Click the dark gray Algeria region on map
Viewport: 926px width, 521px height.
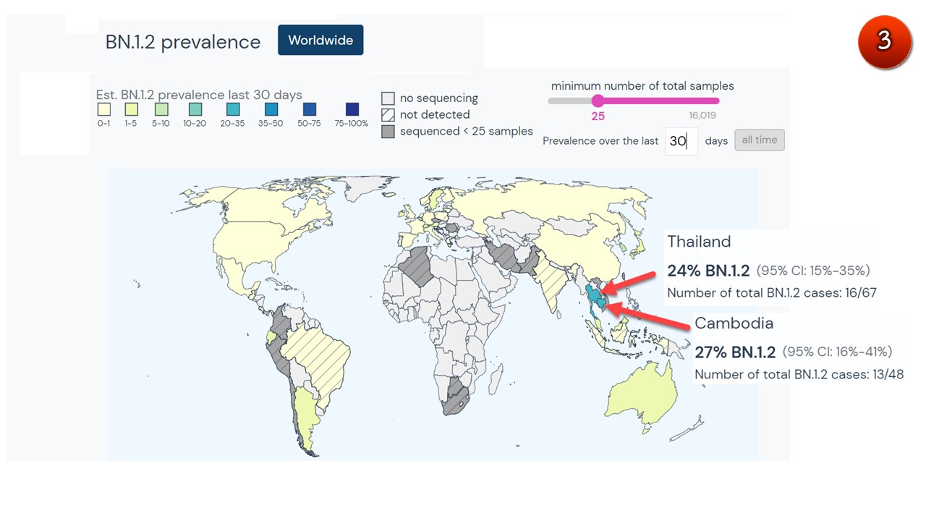coord(420,266)
